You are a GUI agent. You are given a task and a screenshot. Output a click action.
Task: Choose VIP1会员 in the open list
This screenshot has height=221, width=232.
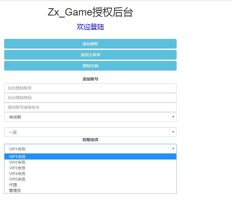click(17, 157)
